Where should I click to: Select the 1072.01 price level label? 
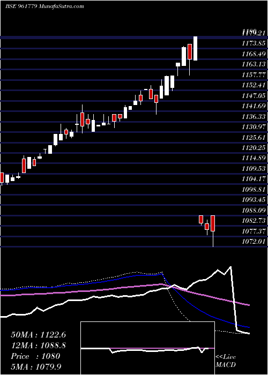point(254,242)
